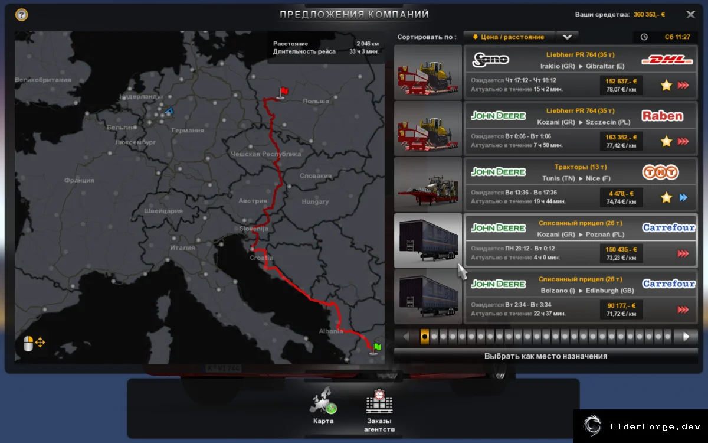
Task: Click the chevron button beside the sort dropdown
Action: pyautogui.click(x=567, y=37)
